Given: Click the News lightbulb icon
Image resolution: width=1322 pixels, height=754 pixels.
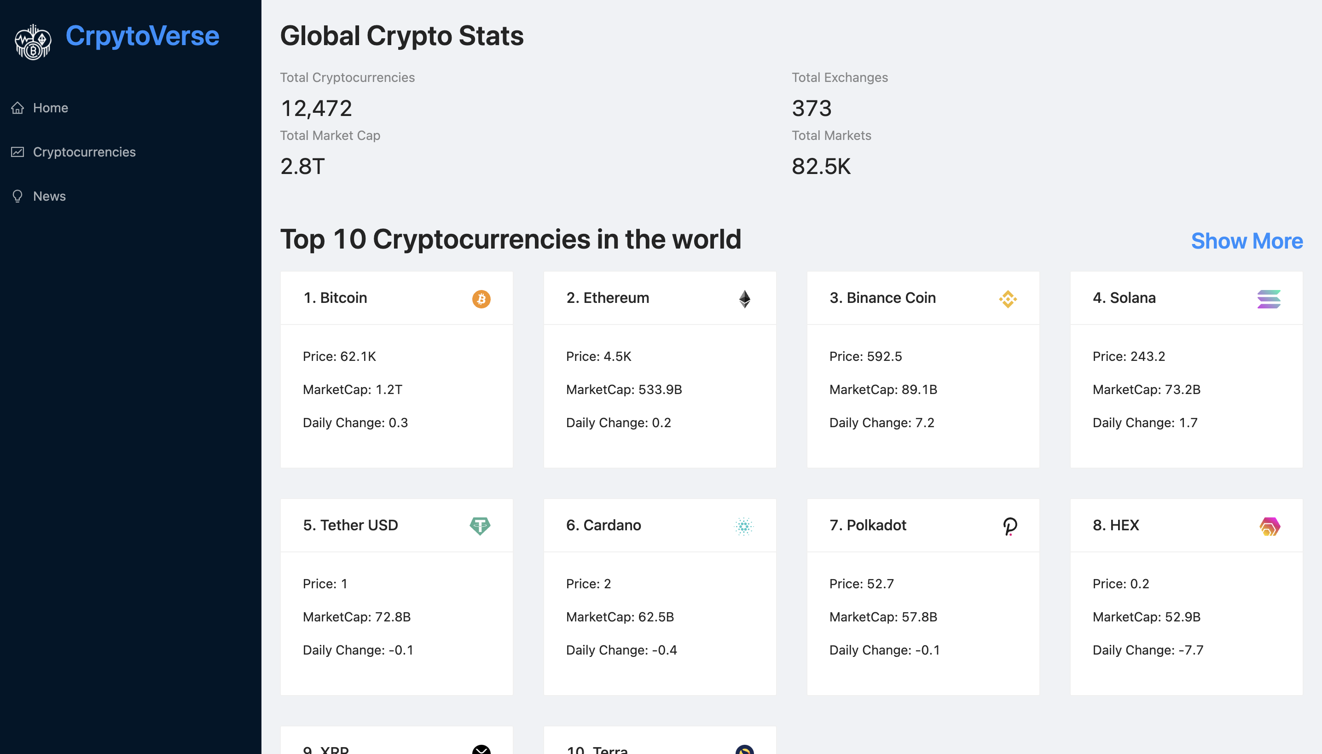Looking at the screenshot, I should click(x=17, y=196).
